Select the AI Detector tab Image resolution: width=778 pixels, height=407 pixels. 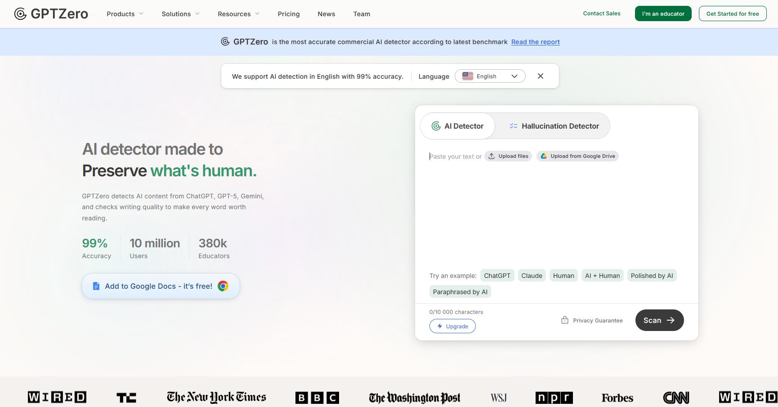pyautogui.click(x=457, y=126)
